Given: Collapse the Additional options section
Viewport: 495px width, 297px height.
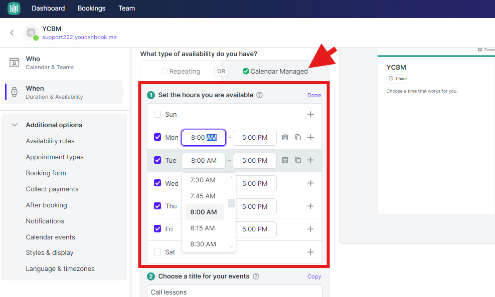Looking at the screenshot, I should coord(15,125).
